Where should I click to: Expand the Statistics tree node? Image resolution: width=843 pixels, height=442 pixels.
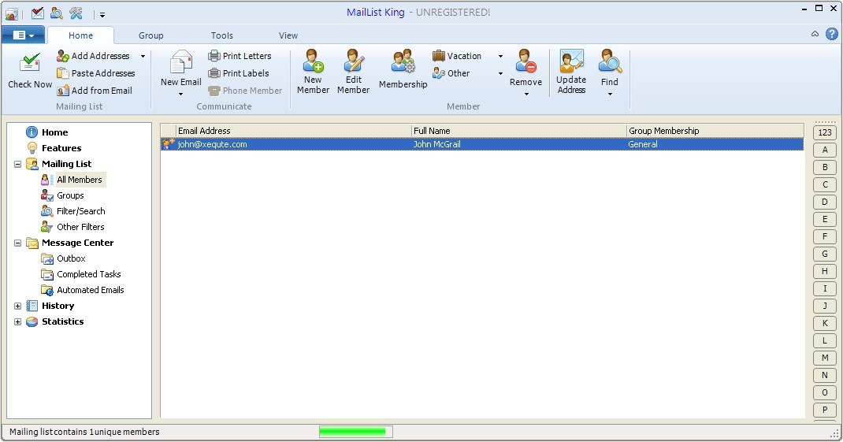[x=18, y=321]
